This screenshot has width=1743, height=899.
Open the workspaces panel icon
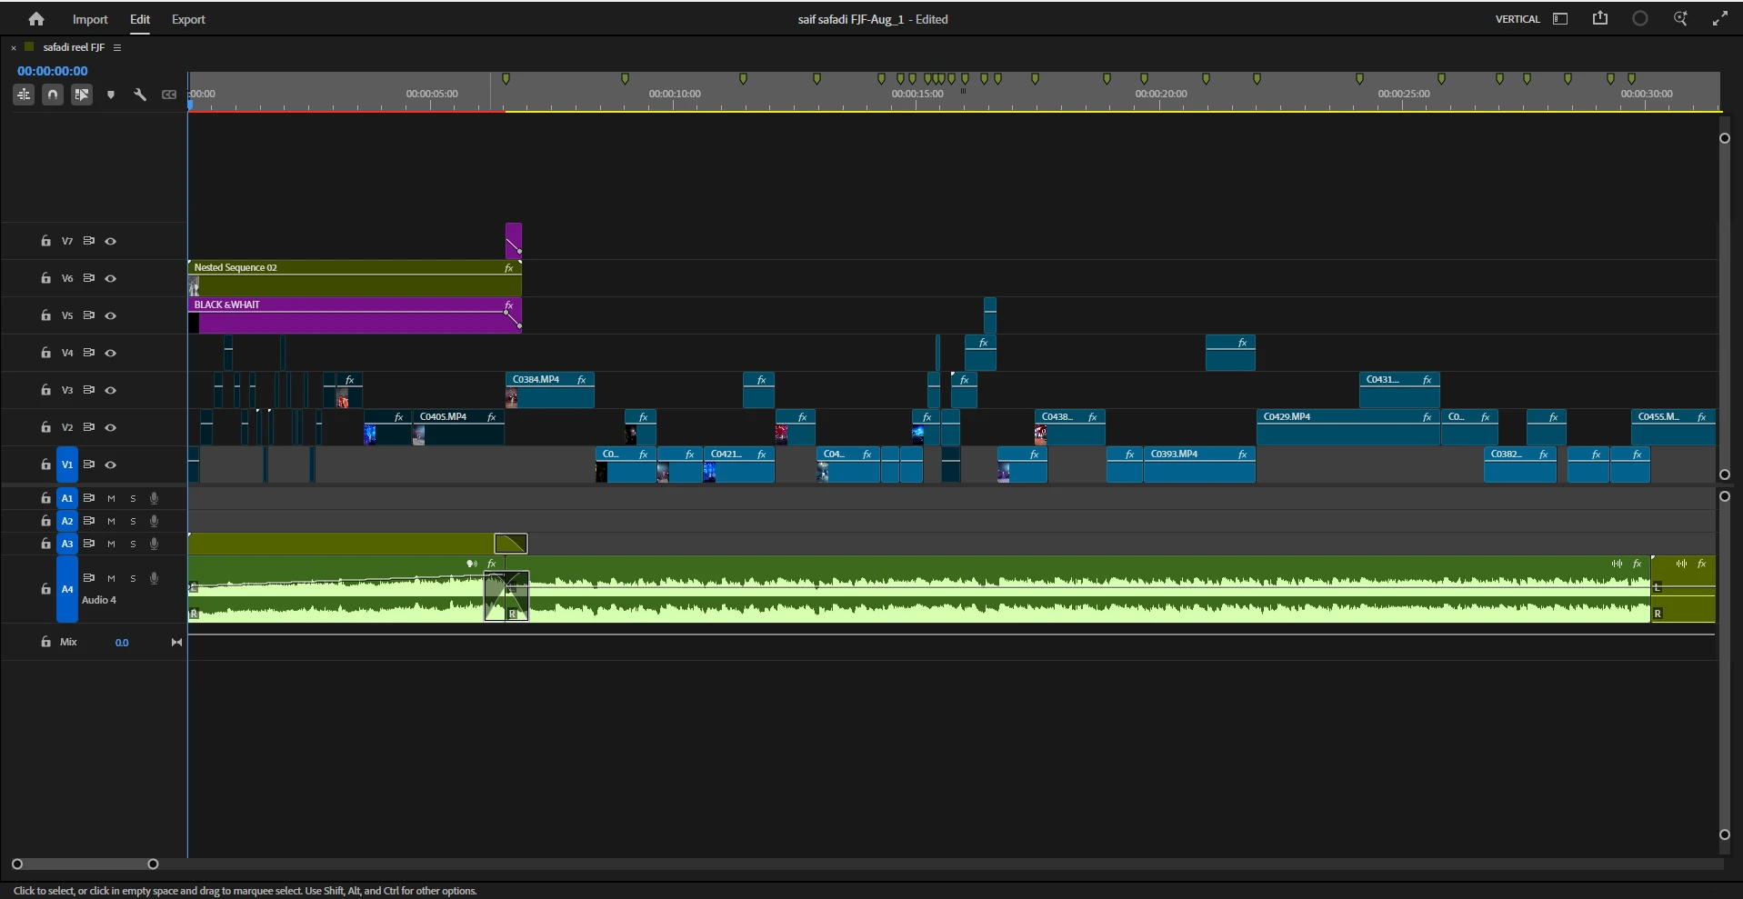pyautogui.click(x=1560, y=19)
